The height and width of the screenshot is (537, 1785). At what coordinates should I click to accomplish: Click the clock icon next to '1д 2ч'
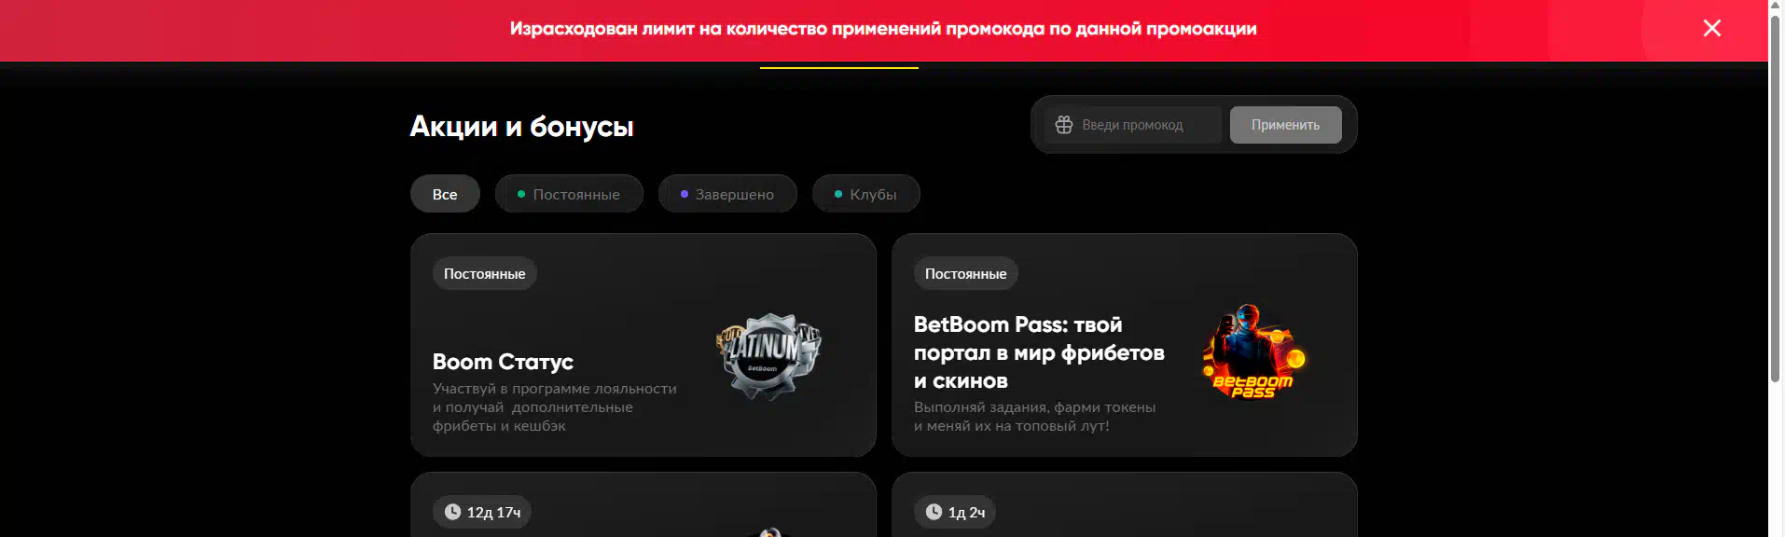[934, 512]
